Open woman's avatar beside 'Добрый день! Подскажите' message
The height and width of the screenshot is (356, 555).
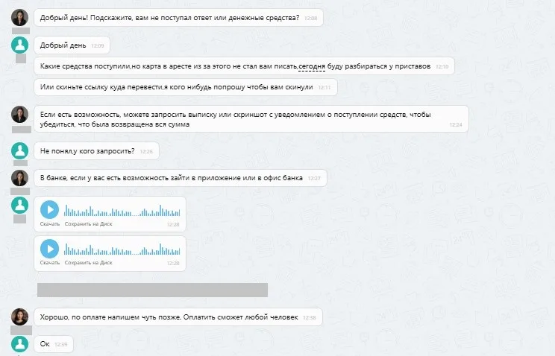click(20, 17)
